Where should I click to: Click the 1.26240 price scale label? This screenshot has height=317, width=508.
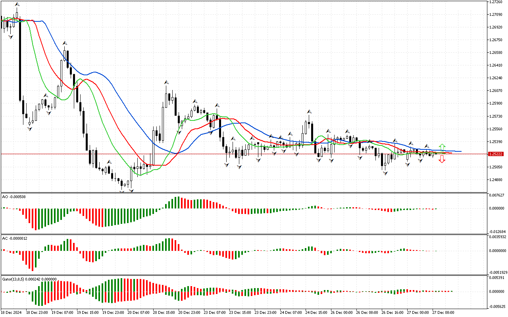496,78
